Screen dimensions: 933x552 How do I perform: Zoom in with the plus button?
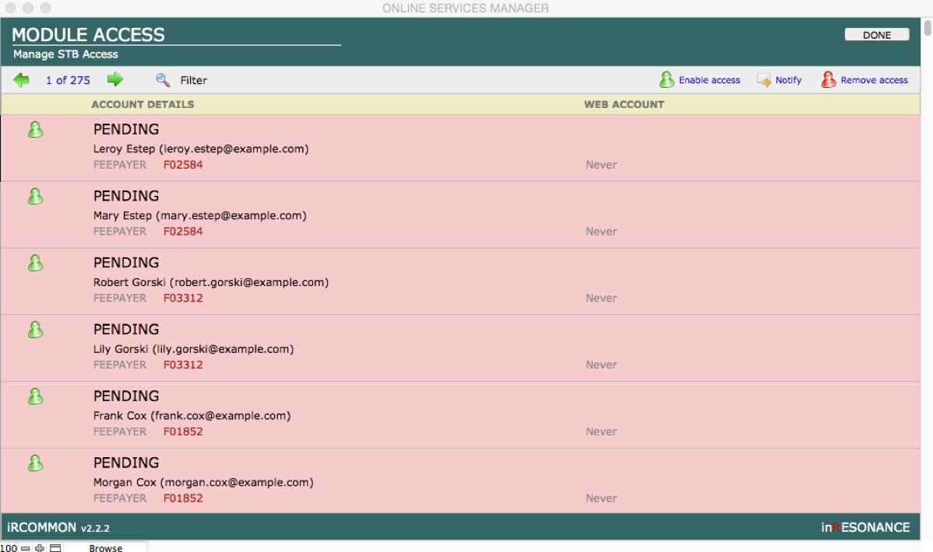(x=40, y=547)
